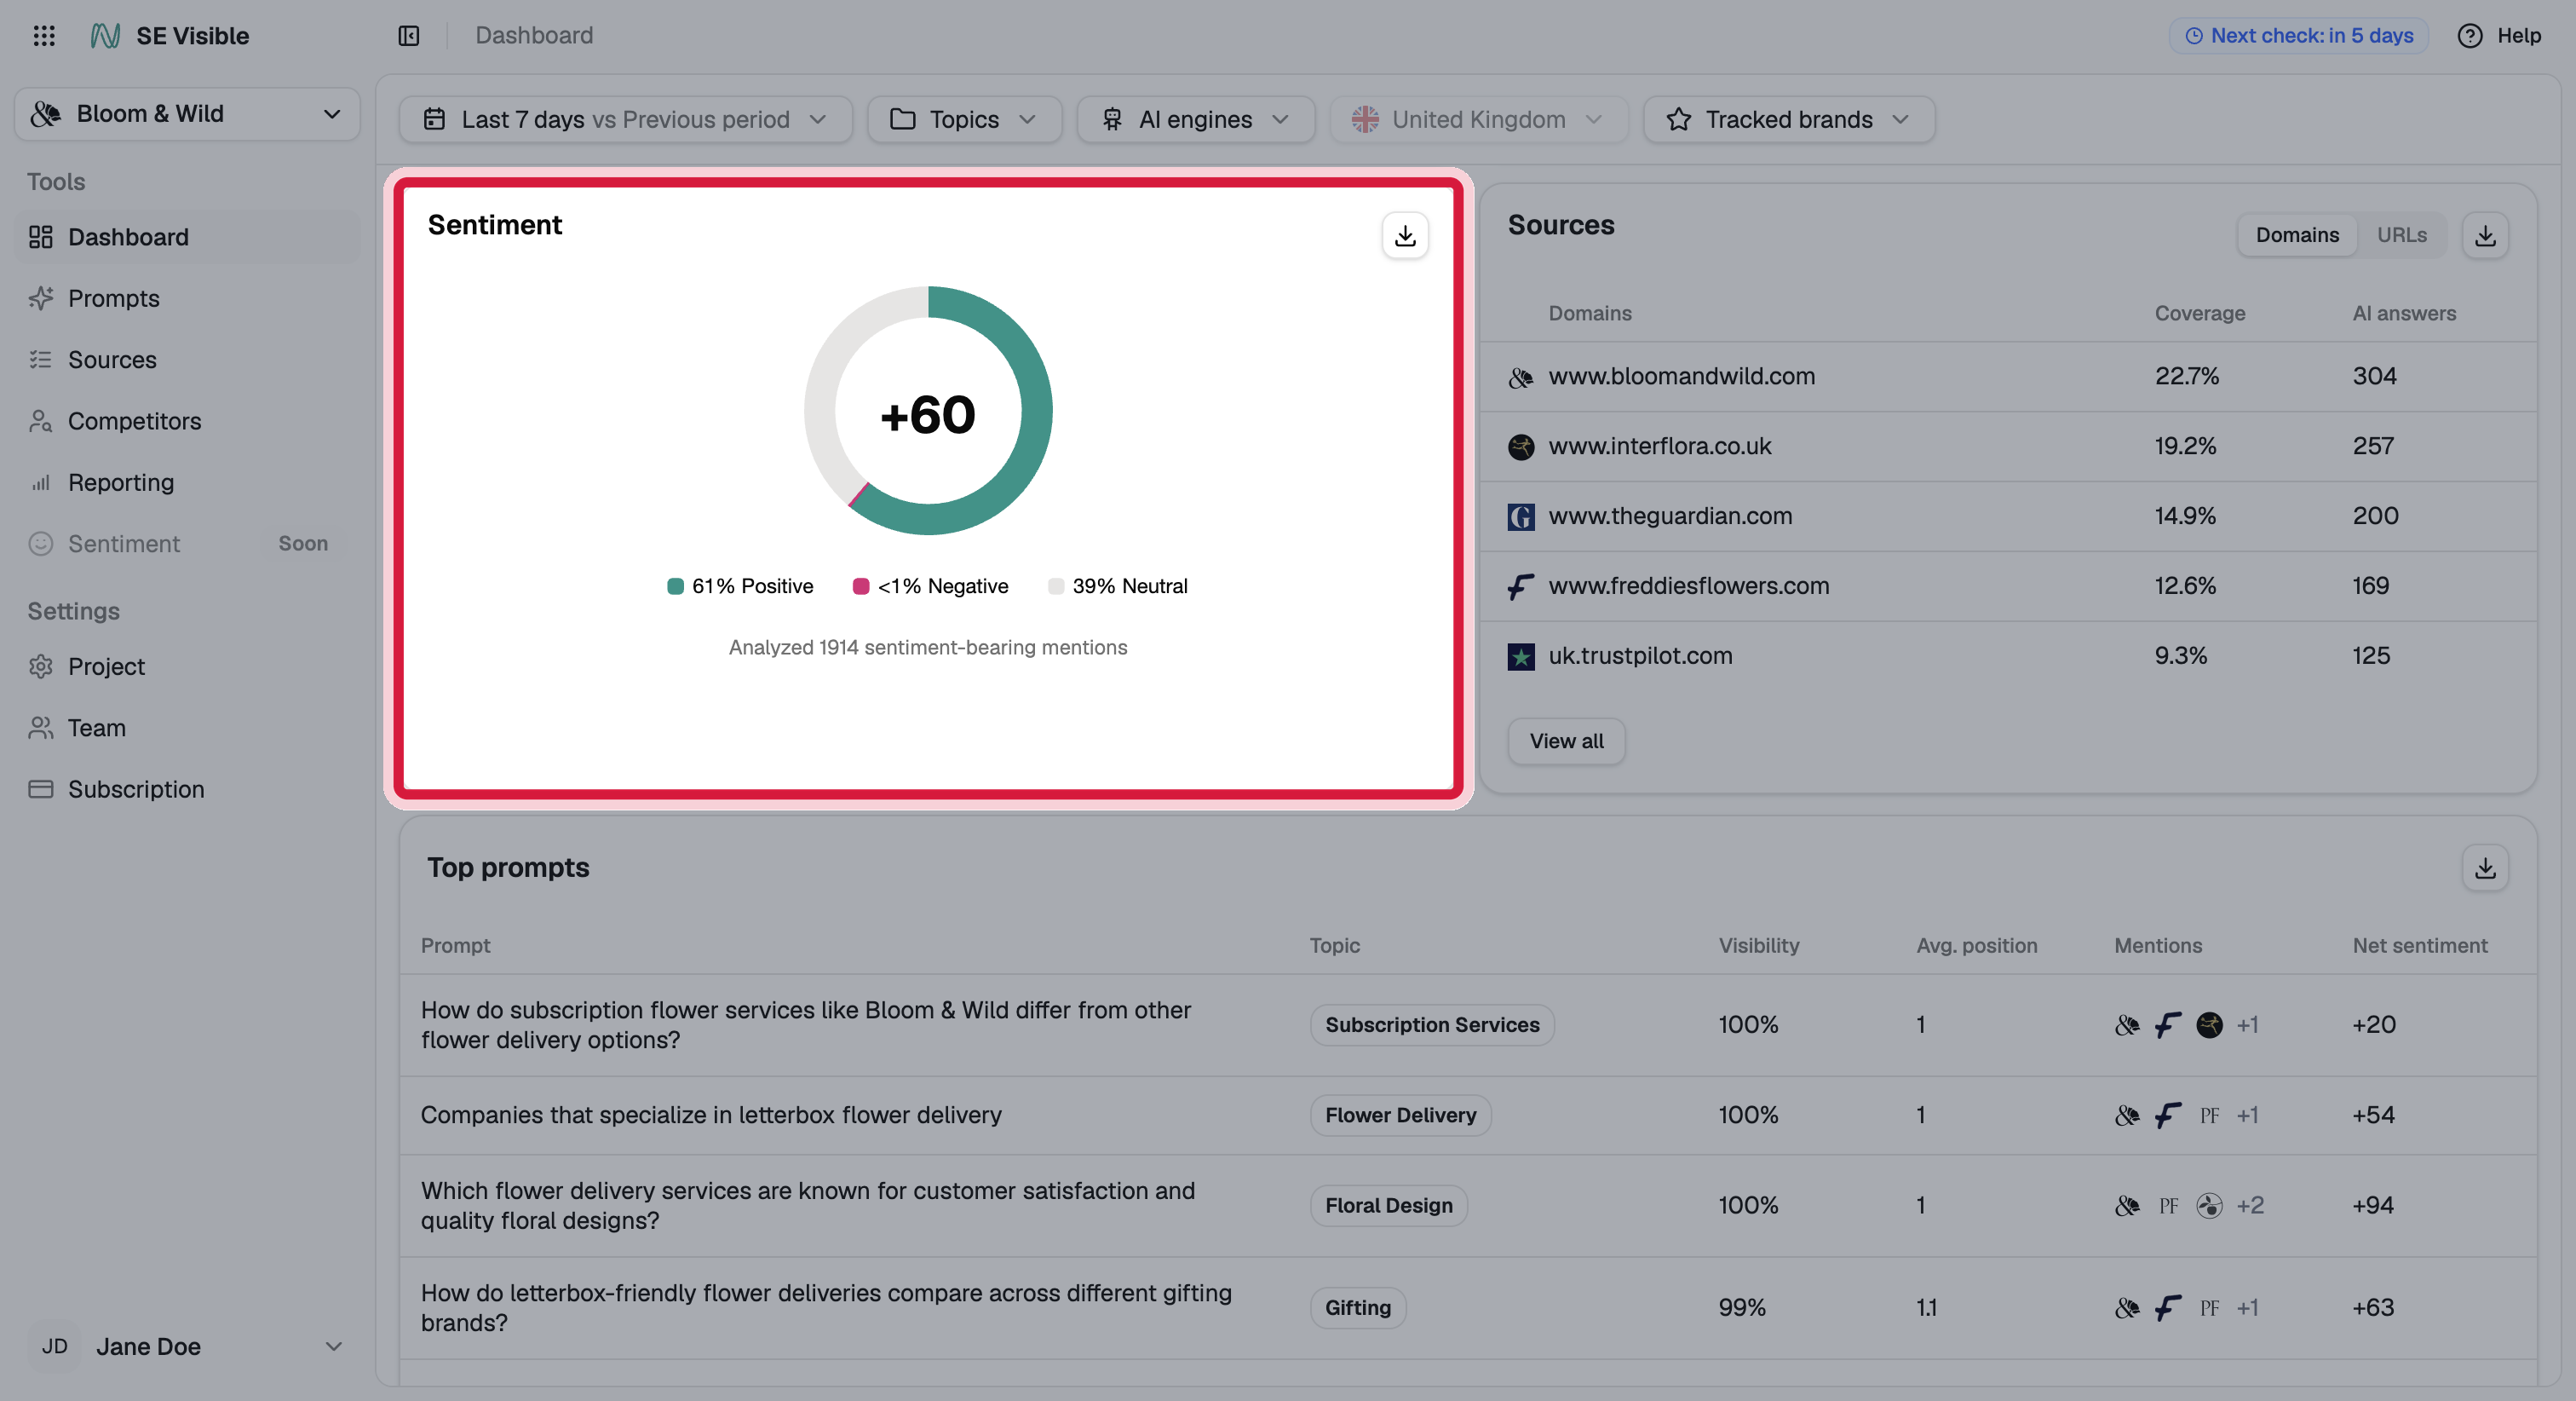Click the Subscription Services topic tag
Screen dimensions: 2576x1401
tap(1432, 1024)
